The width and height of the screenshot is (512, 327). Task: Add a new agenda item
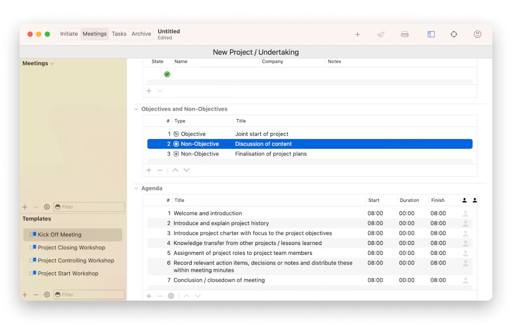point(149,296)
